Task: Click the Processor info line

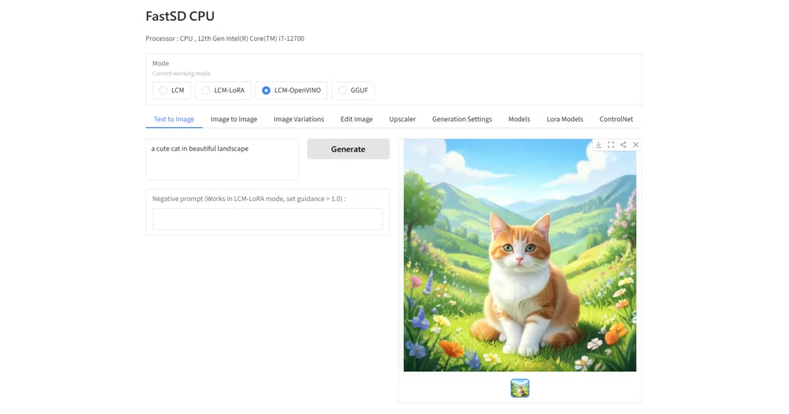Action: [x=225, y=39]
